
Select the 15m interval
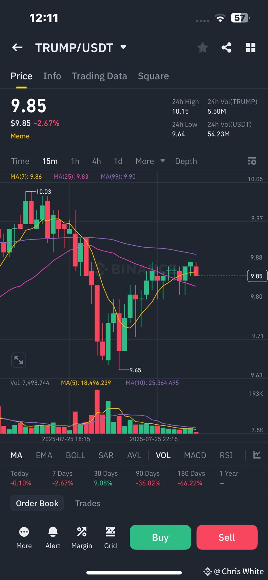click(50, 161)
